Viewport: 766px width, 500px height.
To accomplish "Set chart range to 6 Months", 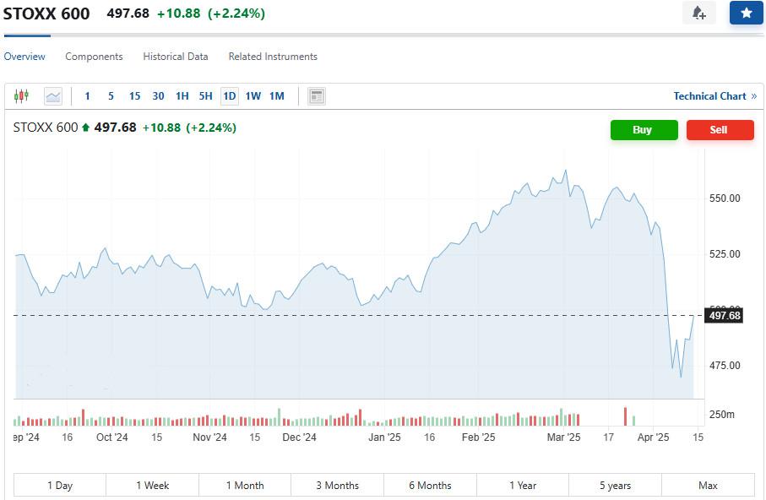I will (430, 485).
